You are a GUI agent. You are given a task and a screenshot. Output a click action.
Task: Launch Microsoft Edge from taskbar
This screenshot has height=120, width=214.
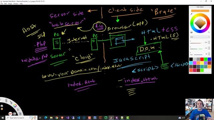[46, 118]
